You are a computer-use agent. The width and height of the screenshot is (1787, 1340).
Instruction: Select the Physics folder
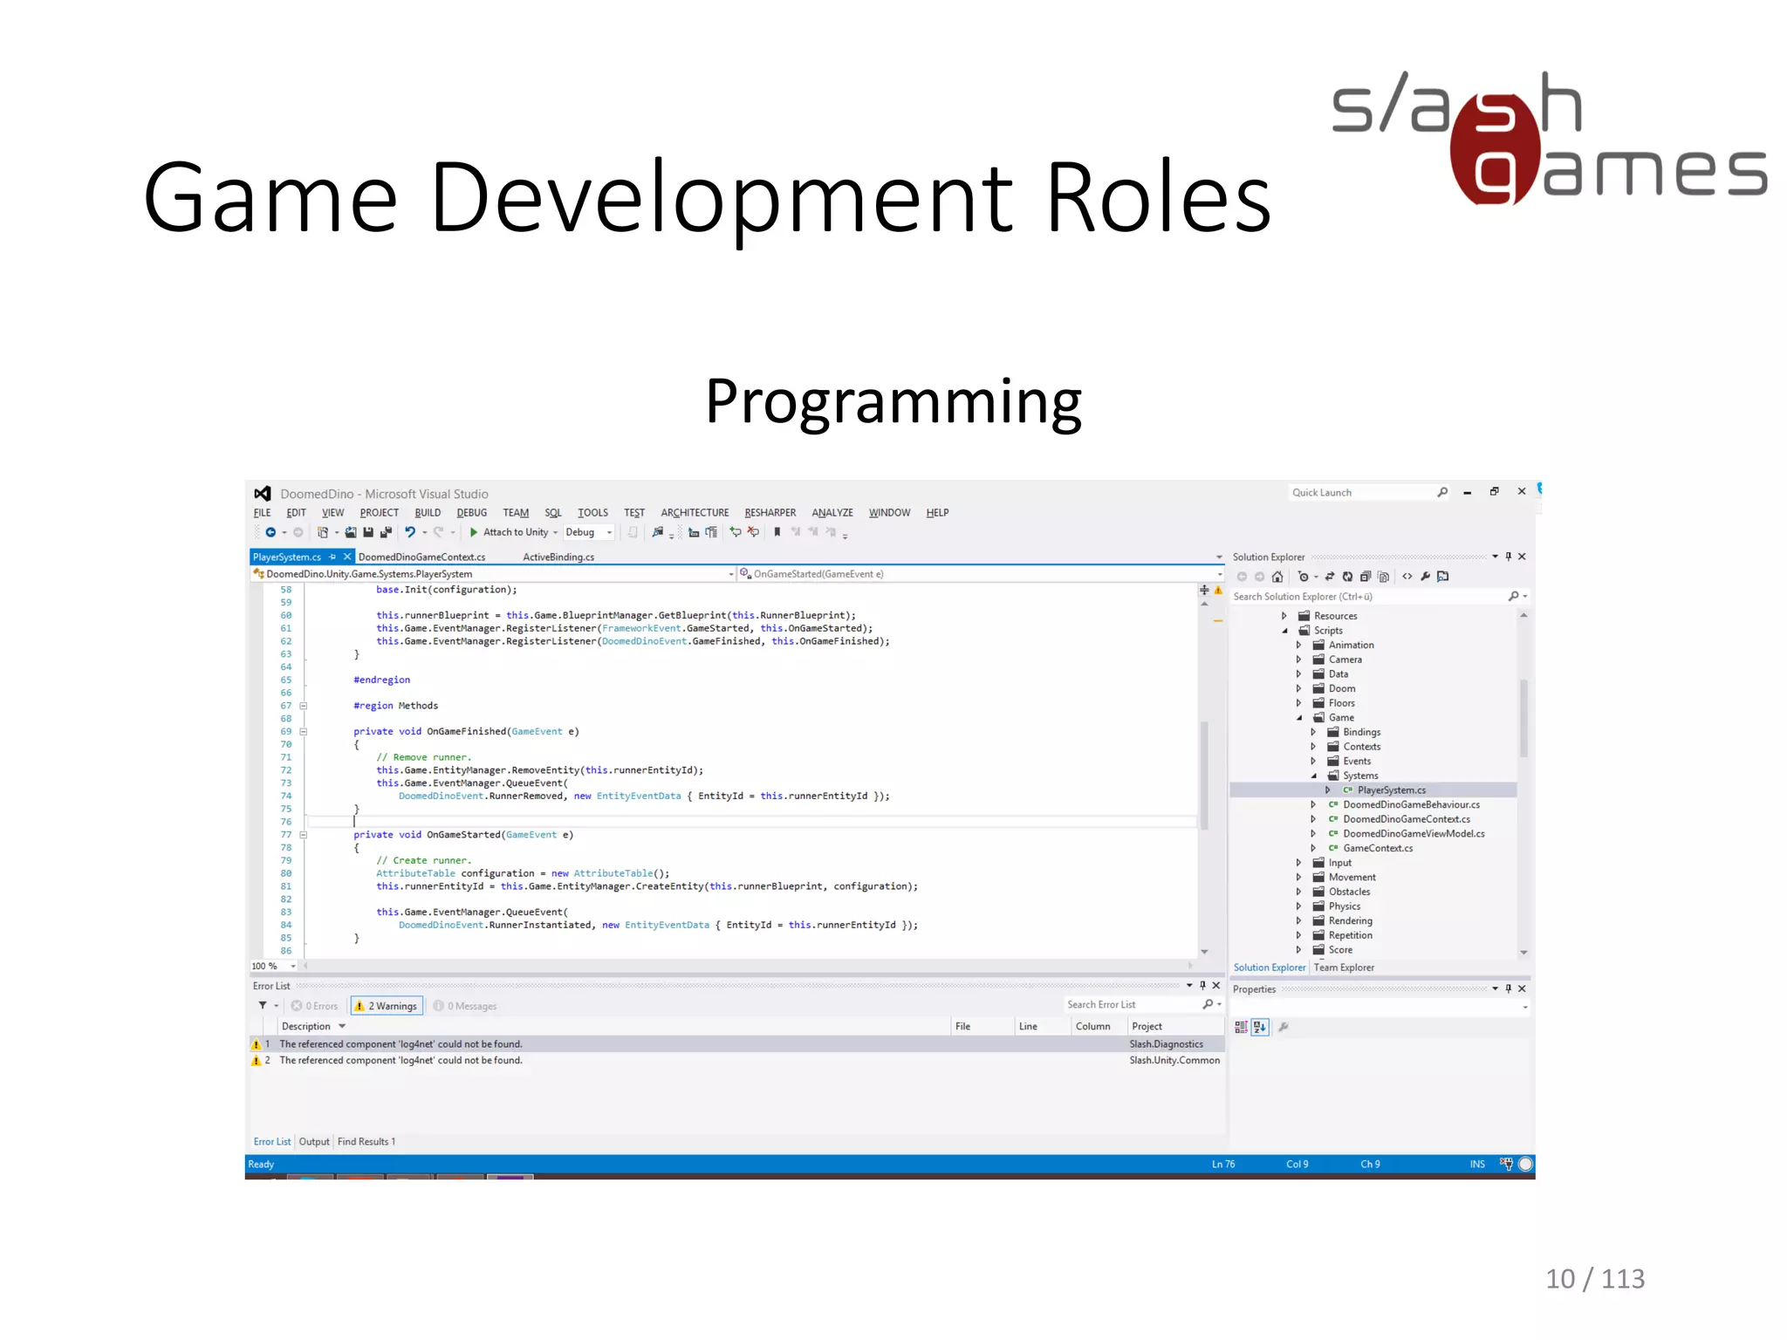pos(1344,906)
